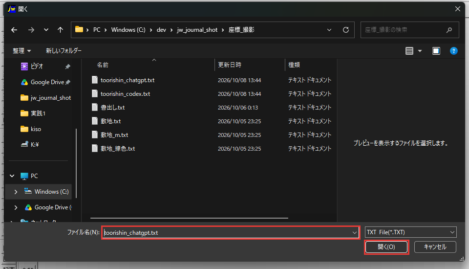Create 新しいフォルダー
Image resolution: width=469 pixels, height=269 pixels.
[x=64, y=51]
